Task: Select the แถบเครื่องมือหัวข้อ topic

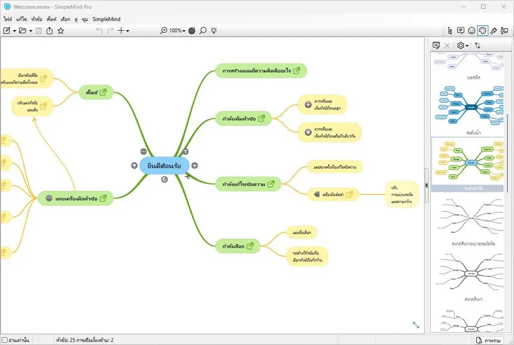Action: (76, 198)
